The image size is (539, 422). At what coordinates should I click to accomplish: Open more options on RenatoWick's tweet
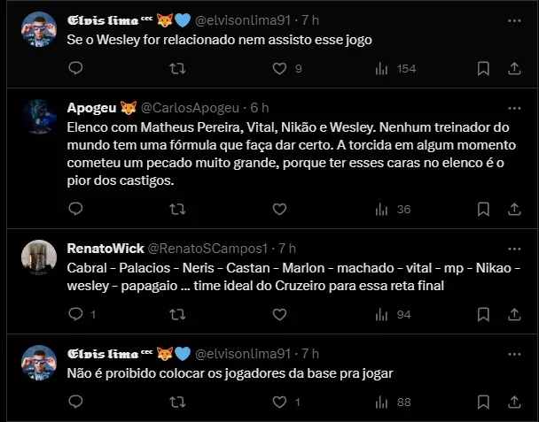(x=514, y=248)
